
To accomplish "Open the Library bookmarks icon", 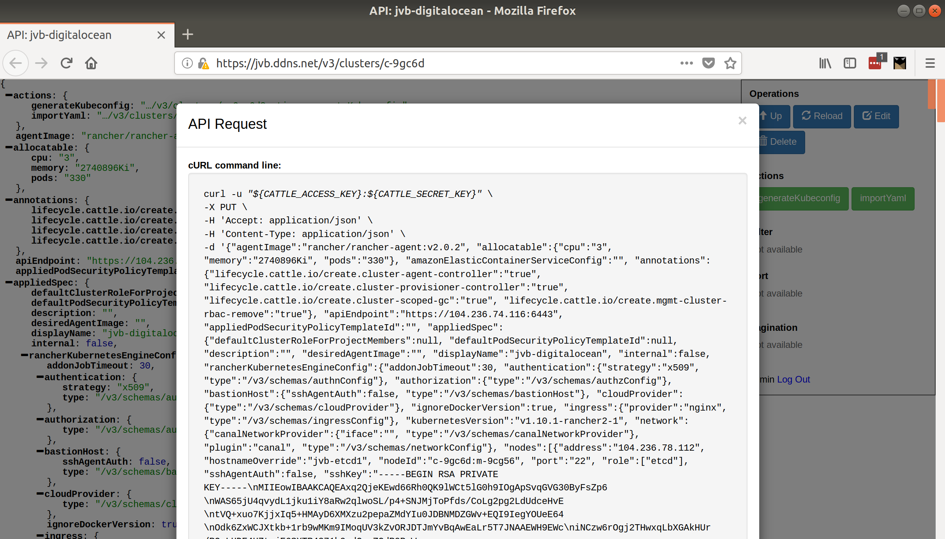I will coord(825,63).
